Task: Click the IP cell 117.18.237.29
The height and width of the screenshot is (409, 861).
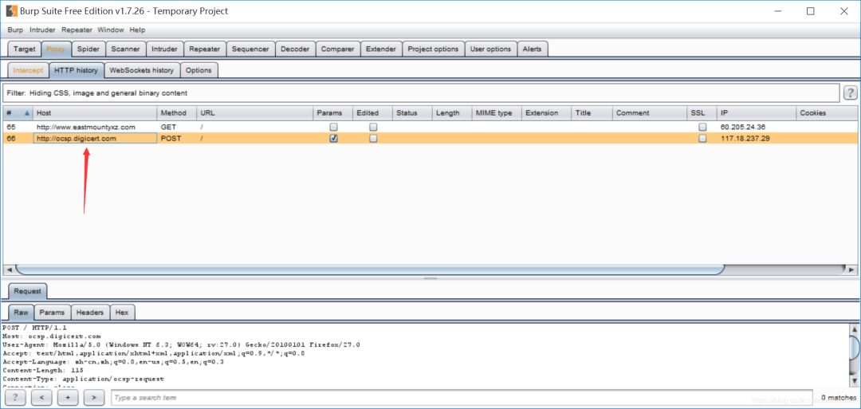Action: pyautogui.click(x=757, y=139)
